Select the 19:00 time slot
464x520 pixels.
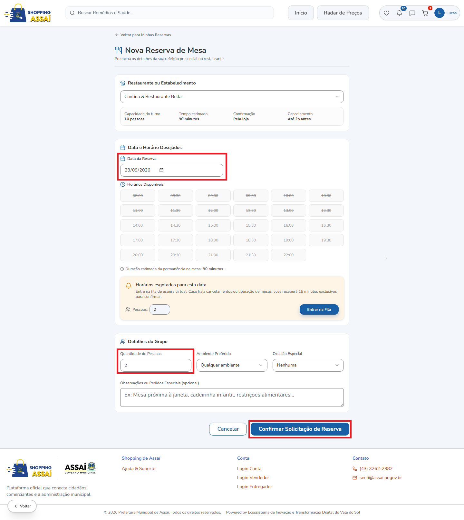[288, 240]
